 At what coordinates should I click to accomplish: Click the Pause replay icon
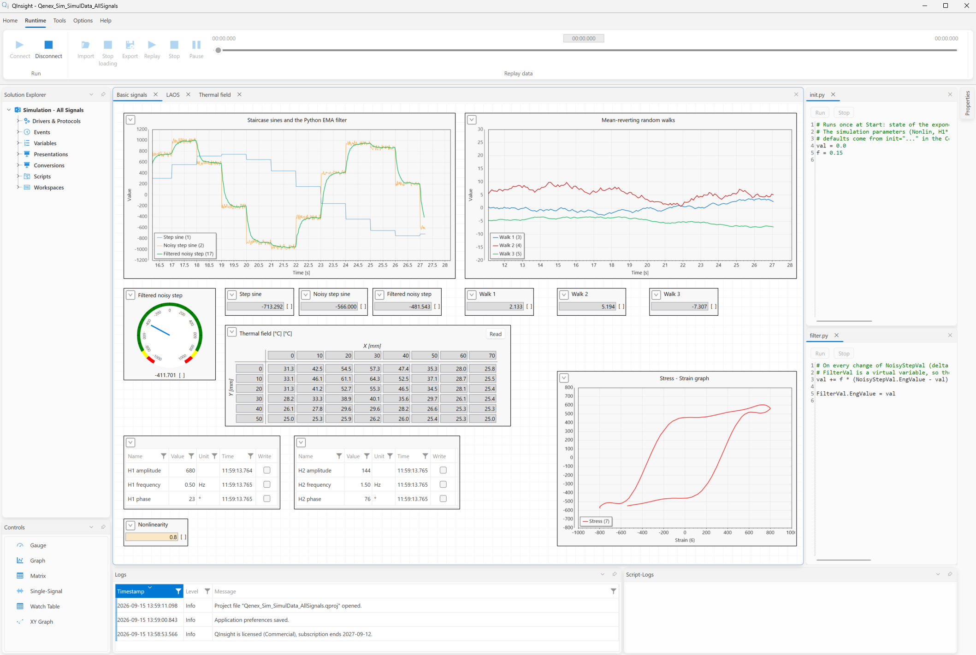196,45
